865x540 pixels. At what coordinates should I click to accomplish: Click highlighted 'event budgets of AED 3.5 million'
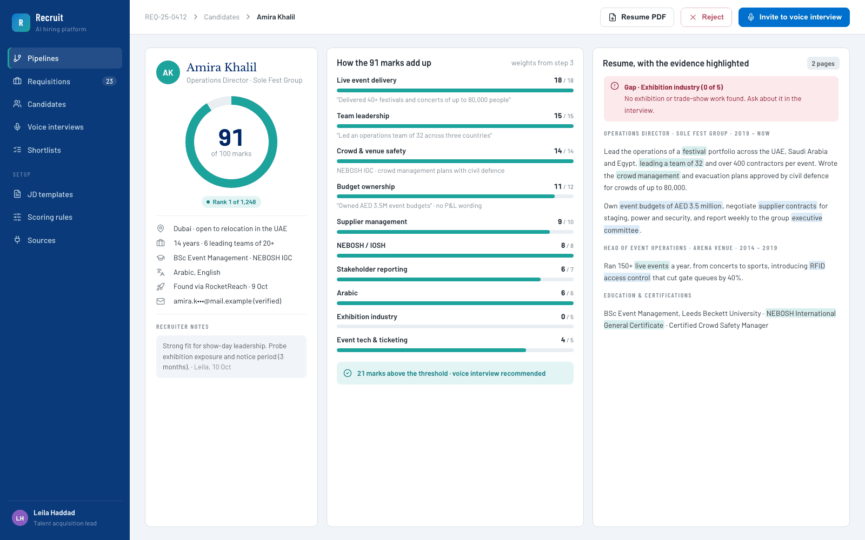671,206
